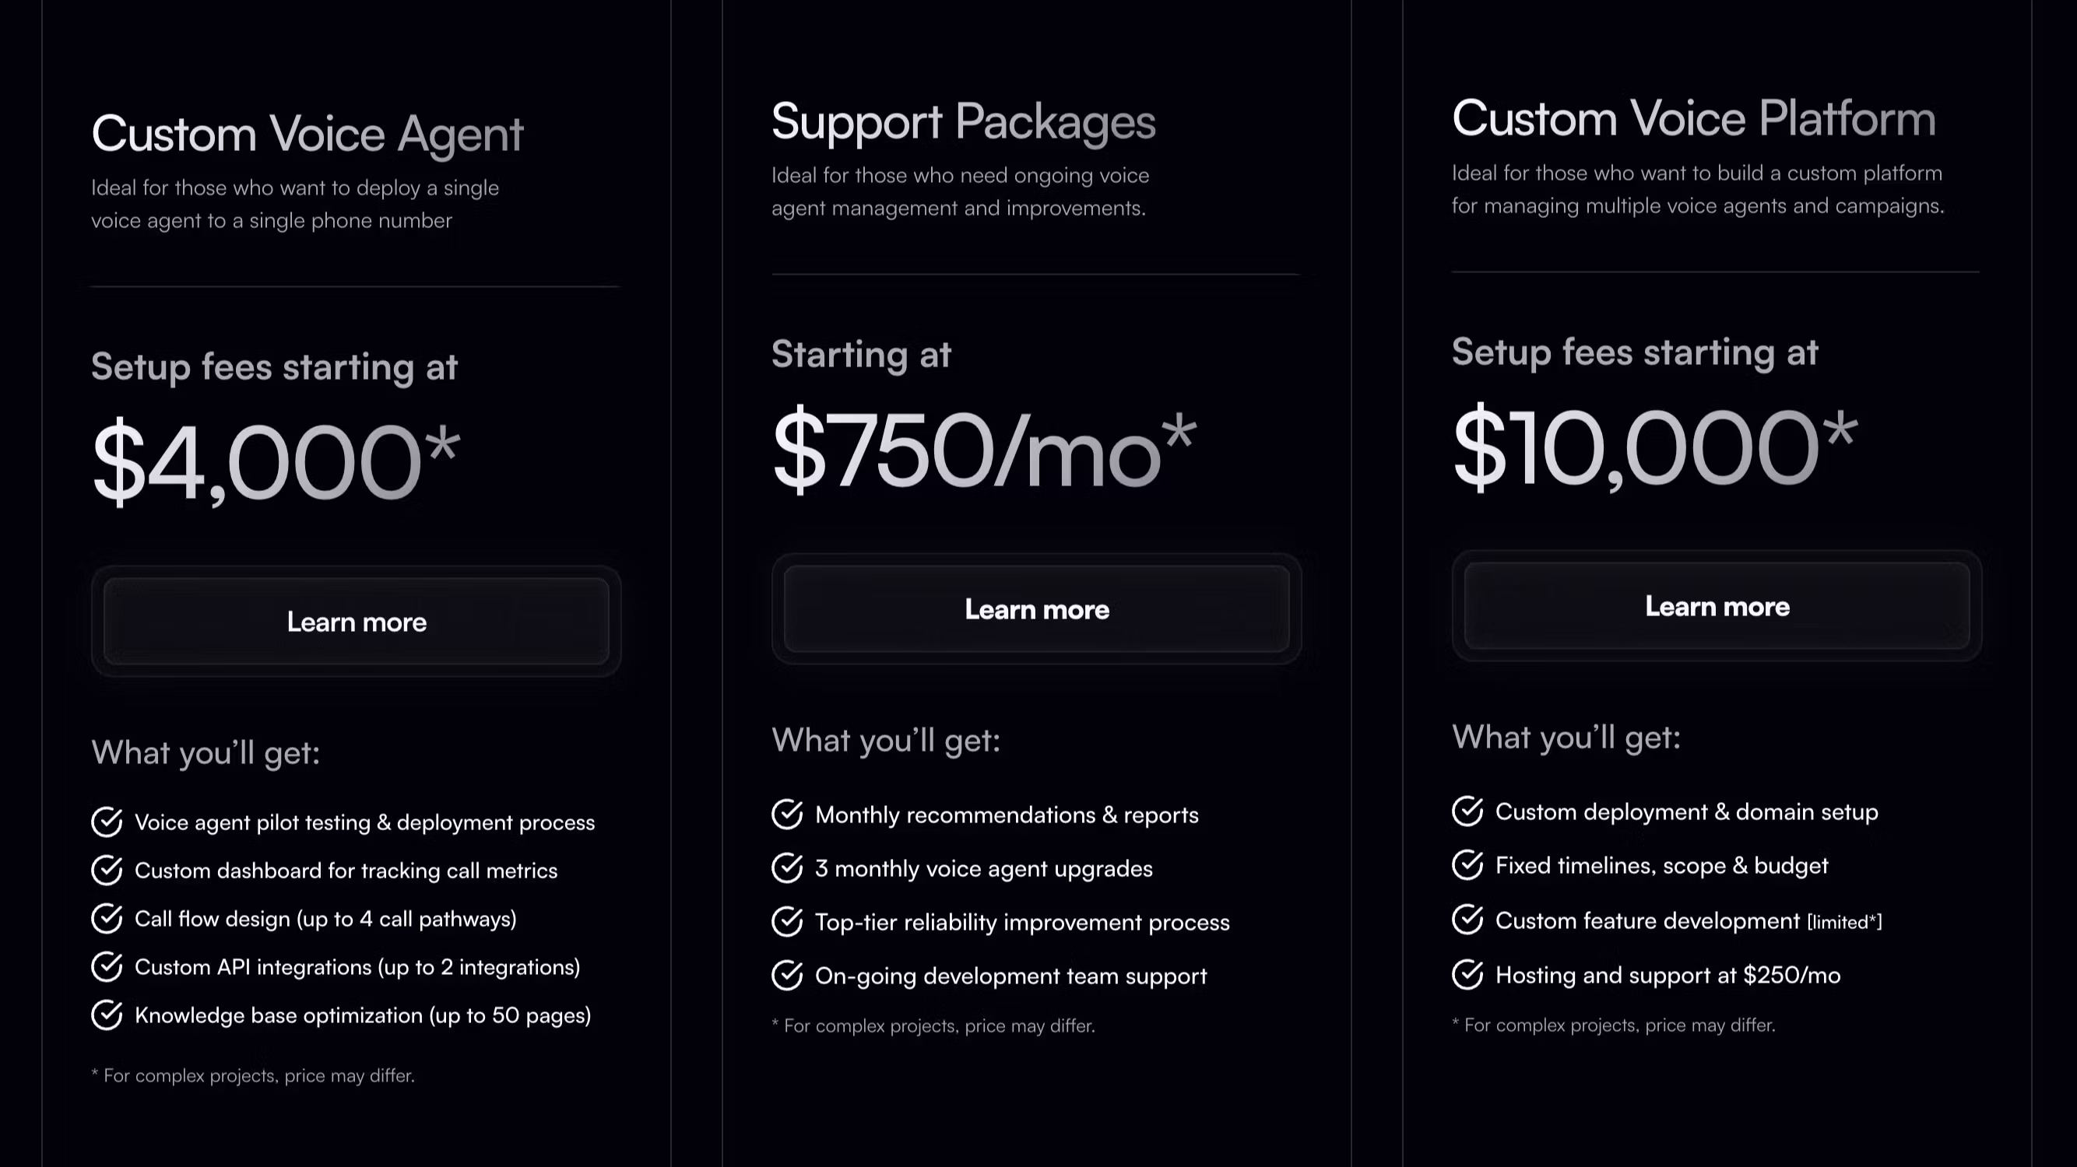Click checkmark icon next to 3 monthly upgrades
2077x1167 pixels.
point(787,868)
